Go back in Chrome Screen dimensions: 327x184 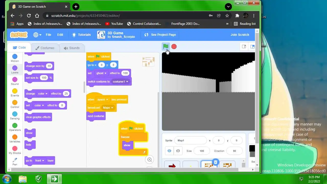coord(13,16)
